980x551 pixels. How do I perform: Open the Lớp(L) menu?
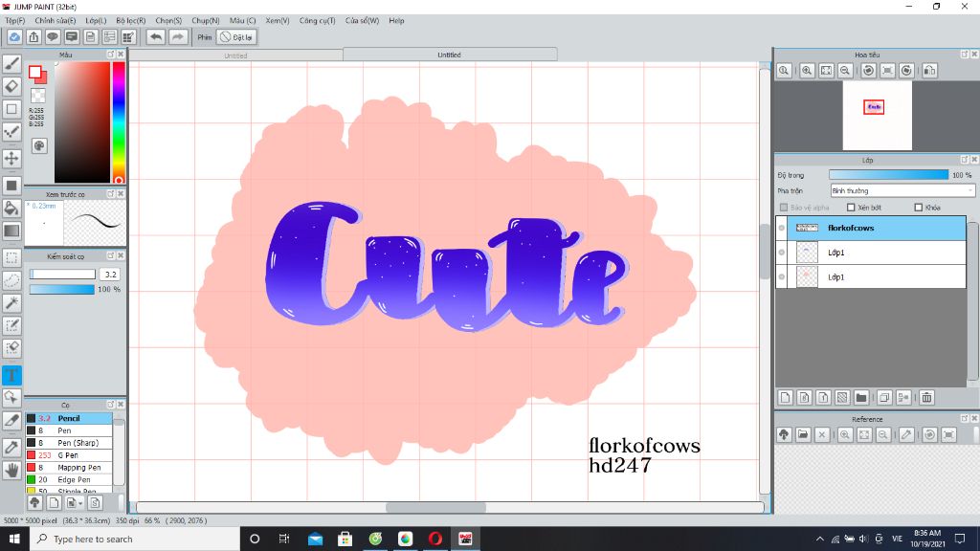point(96,21)
